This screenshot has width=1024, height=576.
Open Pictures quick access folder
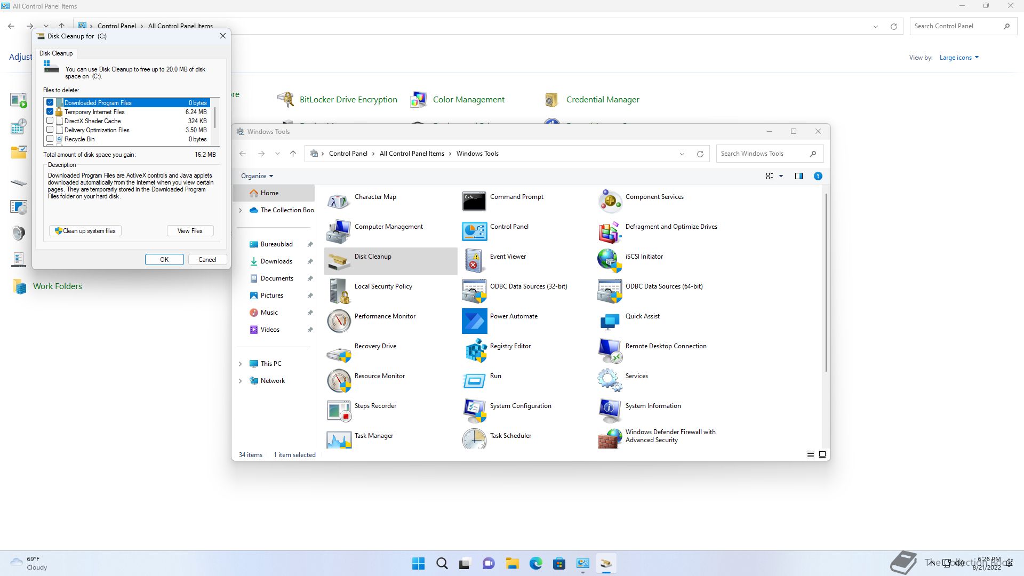(271, 295)
